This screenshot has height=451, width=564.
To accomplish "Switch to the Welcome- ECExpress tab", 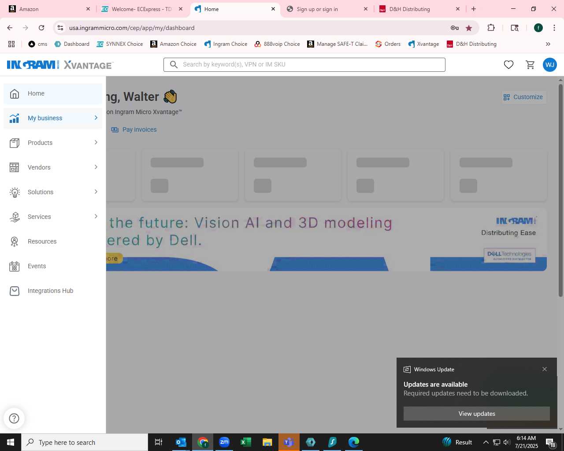I will [142, 9].
